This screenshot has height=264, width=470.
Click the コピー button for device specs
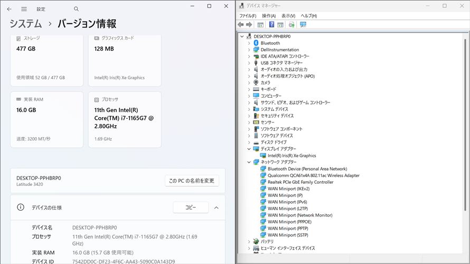coord(191,208)
